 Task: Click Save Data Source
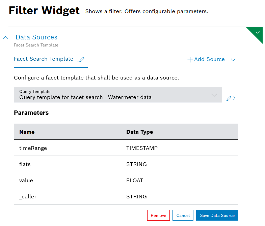pyautogui.click(x=217, y=216)
